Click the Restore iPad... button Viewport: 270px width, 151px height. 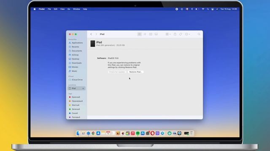(135, 72)
